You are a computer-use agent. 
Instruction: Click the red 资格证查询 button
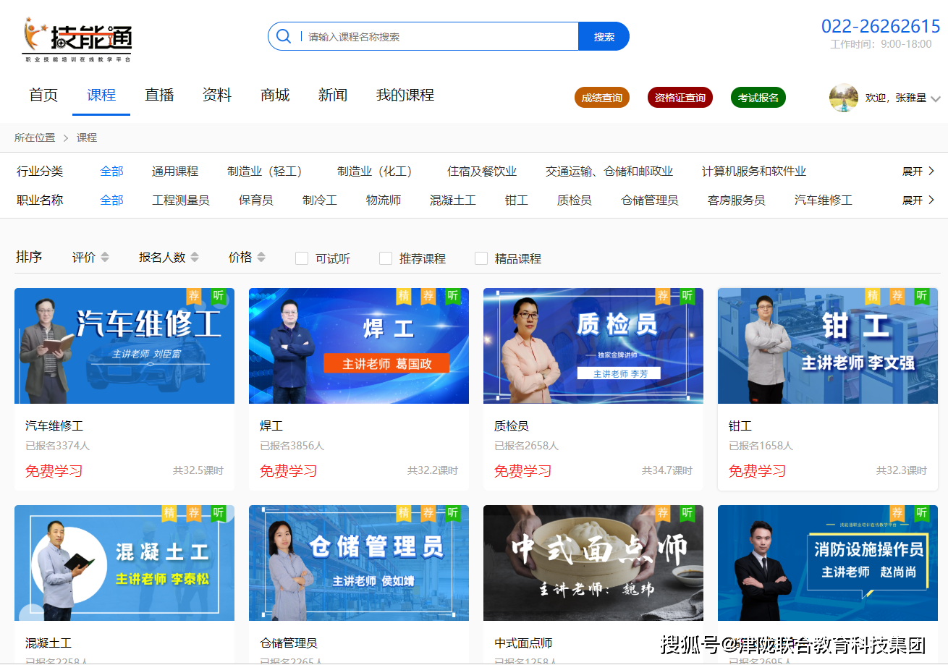(x=680, y=98)
